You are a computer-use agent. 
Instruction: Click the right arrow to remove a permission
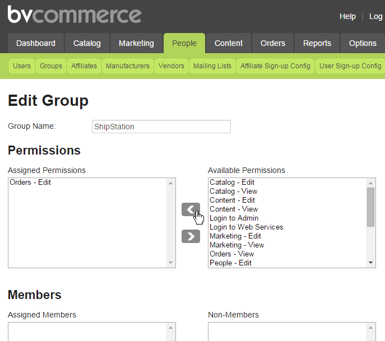[x=191, y=236]
